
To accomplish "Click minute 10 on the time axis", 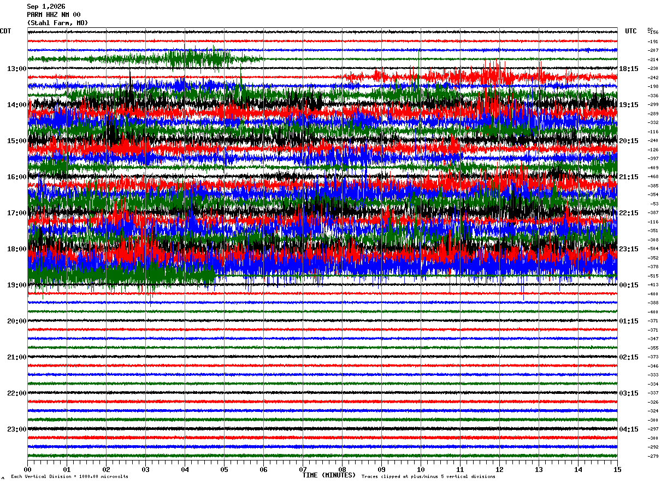I will (421, 469).
